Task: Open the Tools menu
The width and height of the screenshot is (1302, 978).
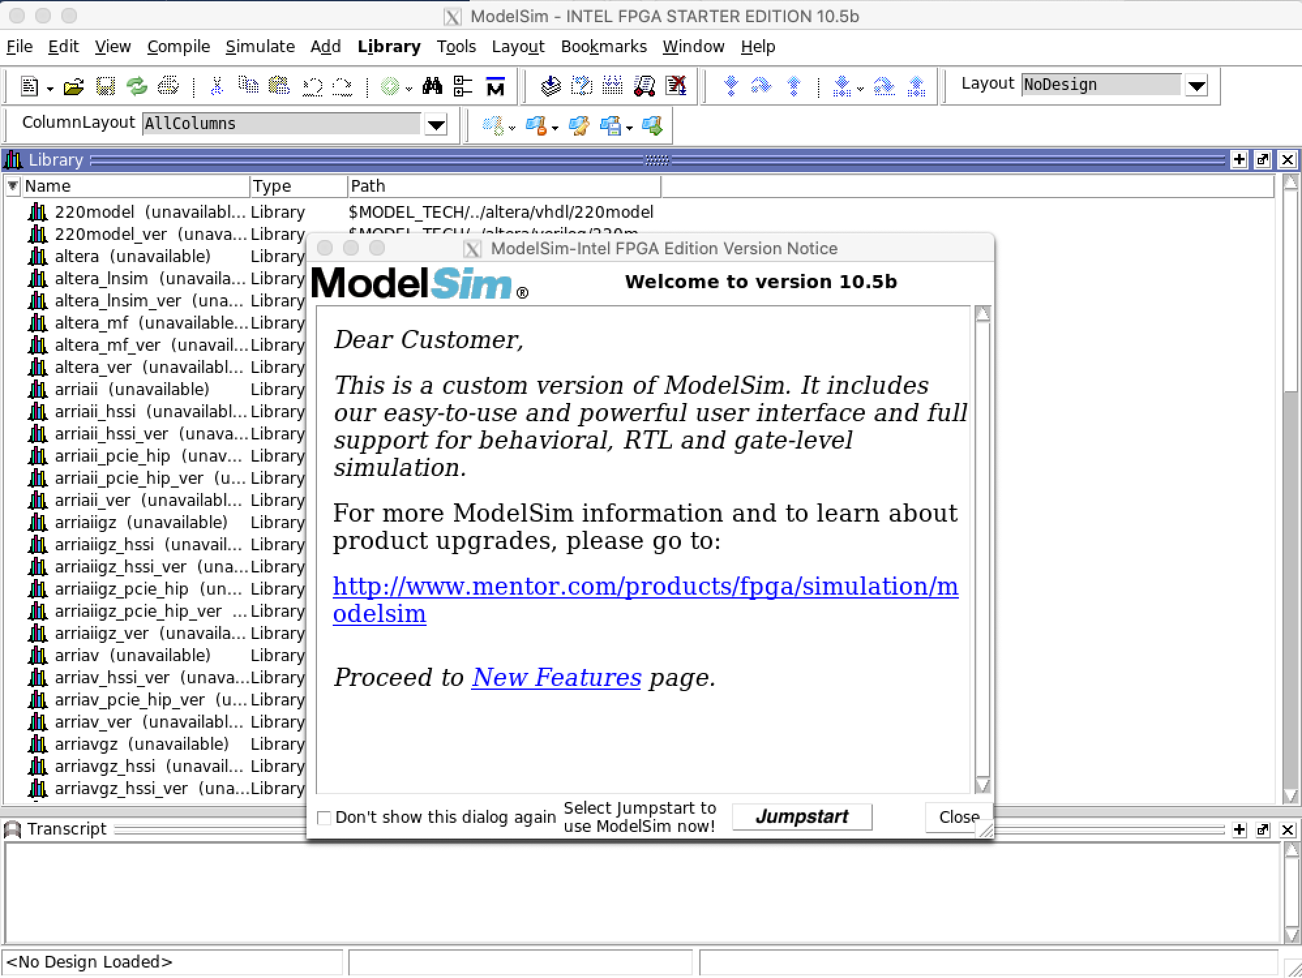Action: tap(456, 47)
